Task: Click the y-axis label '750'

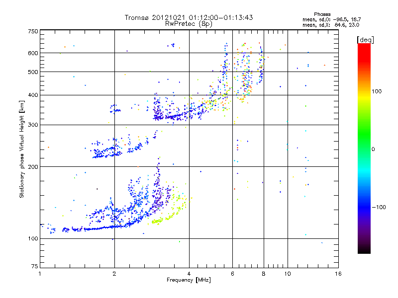Action: (x=33, y=31)
